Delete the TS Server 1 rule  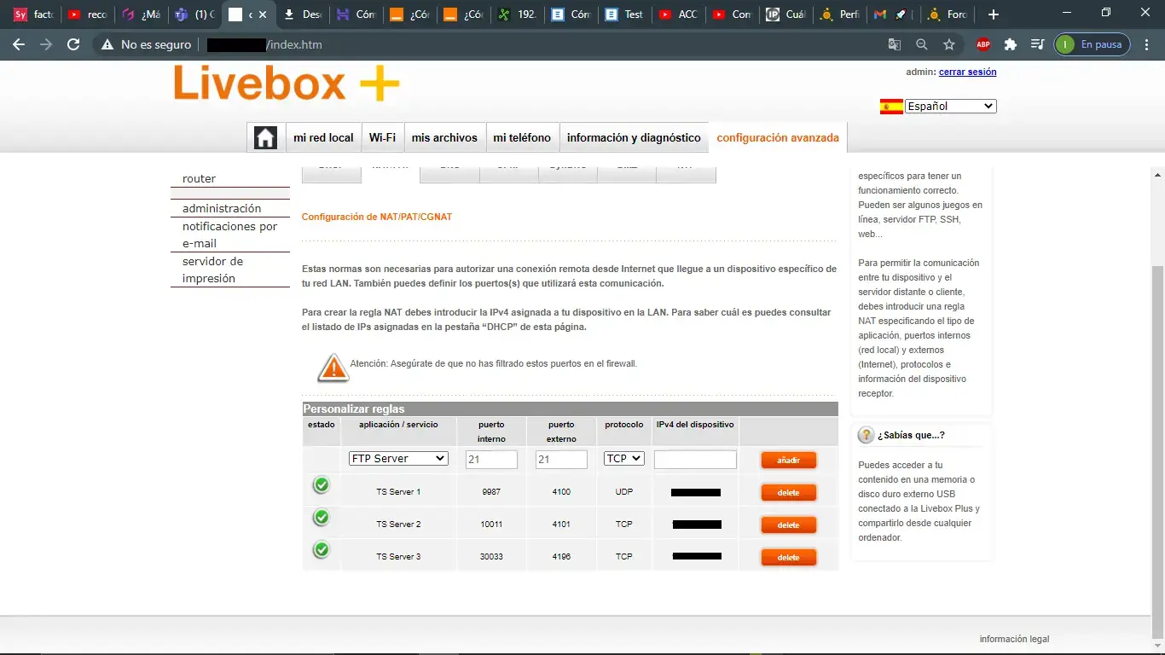788,493
